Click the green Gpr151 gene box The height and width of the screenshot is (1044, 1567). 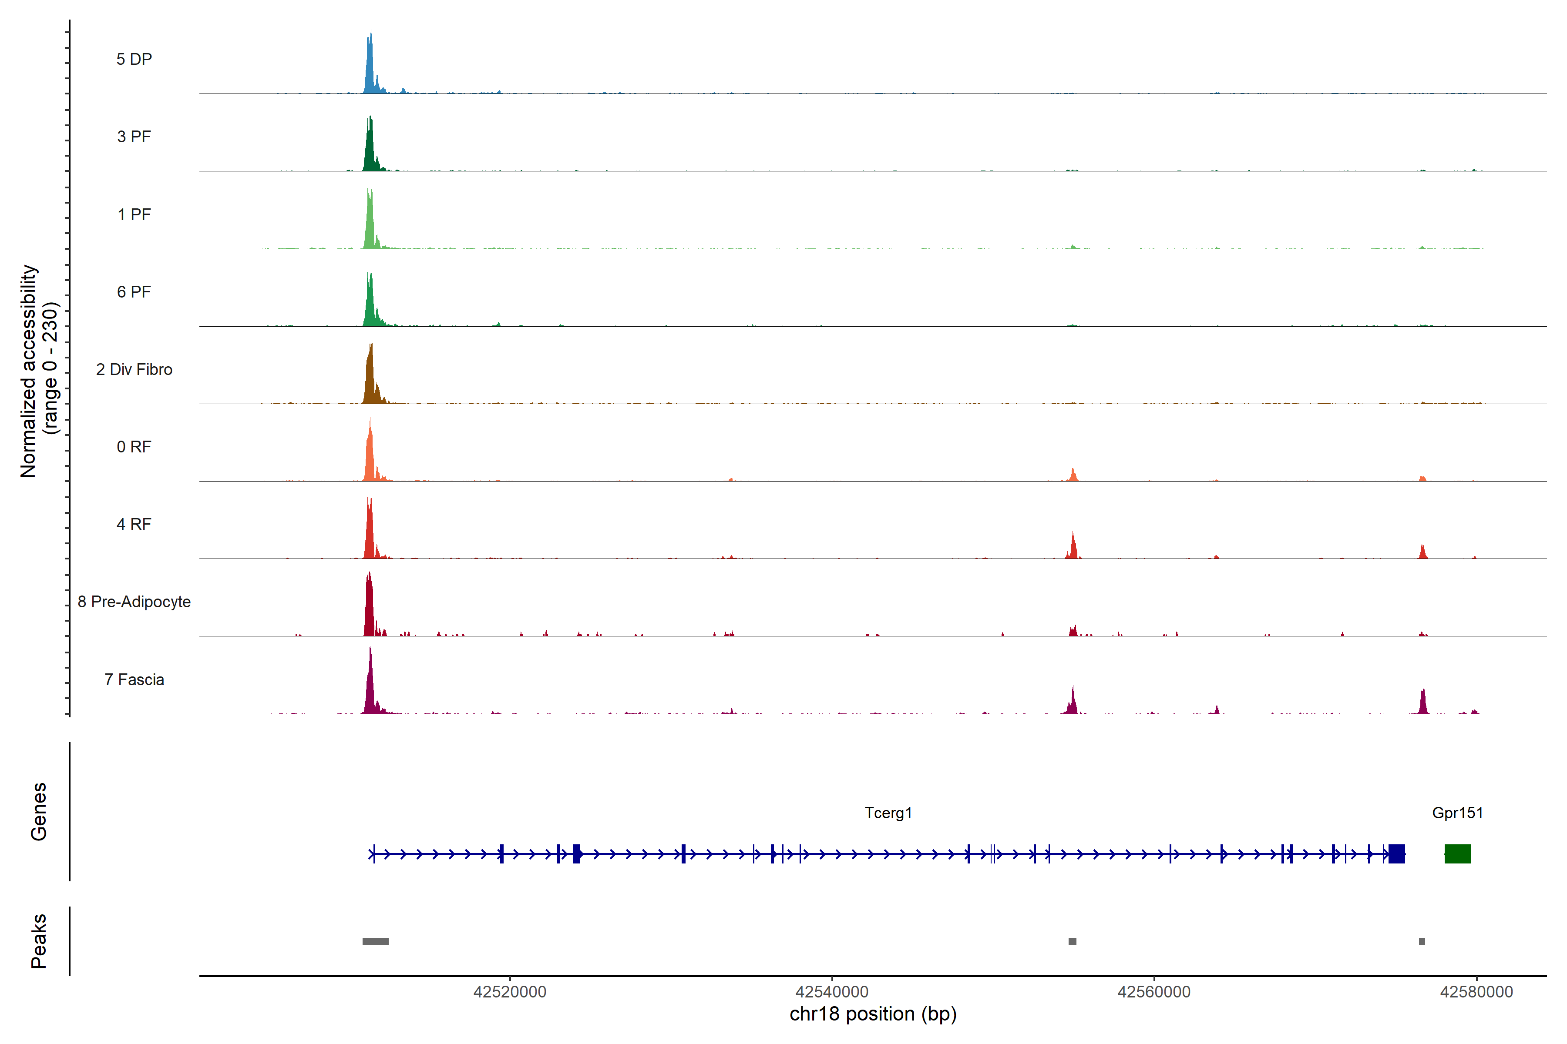click(1457, 853)
